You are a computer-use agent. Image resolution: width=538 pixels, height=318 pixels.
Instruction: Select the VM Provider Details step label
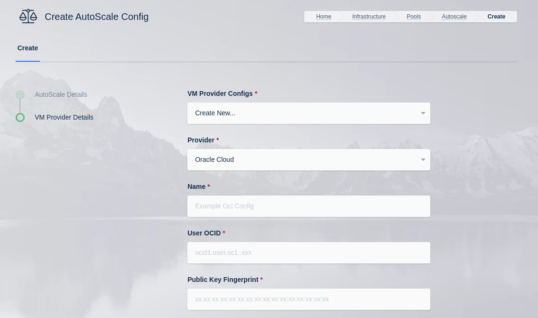(x=64, y=117)
